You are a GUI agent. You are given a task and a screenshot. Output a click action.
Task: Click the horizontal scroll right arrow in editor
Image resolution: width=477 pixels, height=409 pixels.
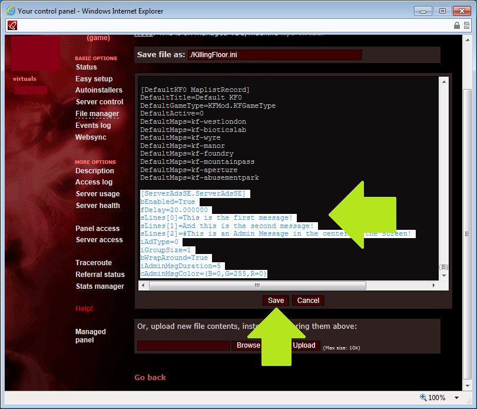[x=434, y=285]
